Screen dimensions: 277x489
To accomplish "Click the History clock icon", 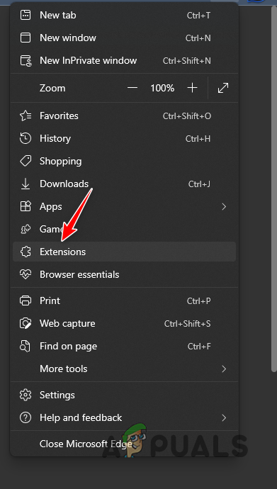I will [26, 138].
